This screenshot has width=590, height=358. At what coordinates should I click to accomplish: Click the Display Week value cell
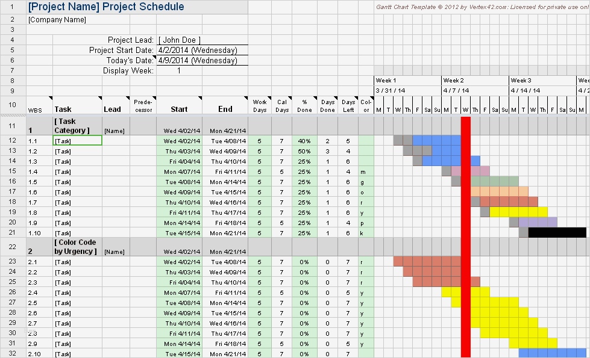point(179,70)
